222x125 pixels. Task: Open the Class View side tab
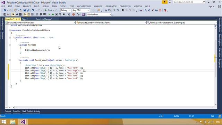[x=220, y=52]
